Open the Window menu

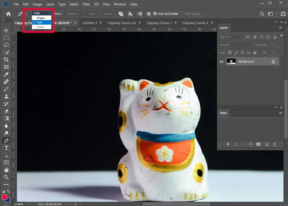(x=120, y=4)
